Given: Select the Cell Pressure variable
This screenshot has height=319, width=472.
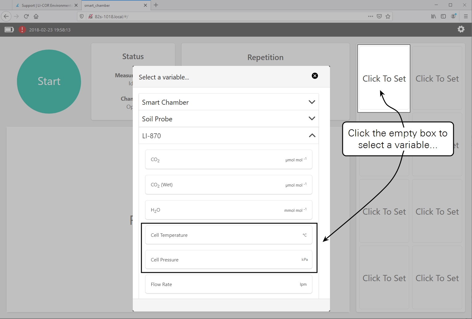Looking at the screenshot, I should (x=228, y=260).
